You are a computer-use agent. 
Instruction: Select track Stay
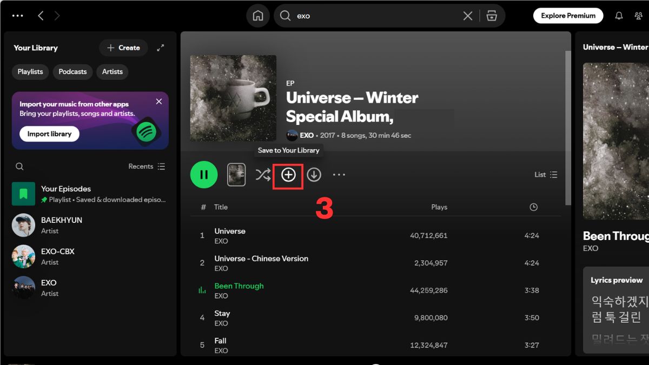tap(376, 318)
